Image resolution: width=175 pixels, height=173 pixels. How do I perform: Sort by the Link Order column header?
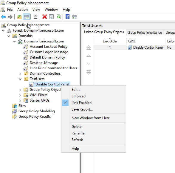pos(110,41)
